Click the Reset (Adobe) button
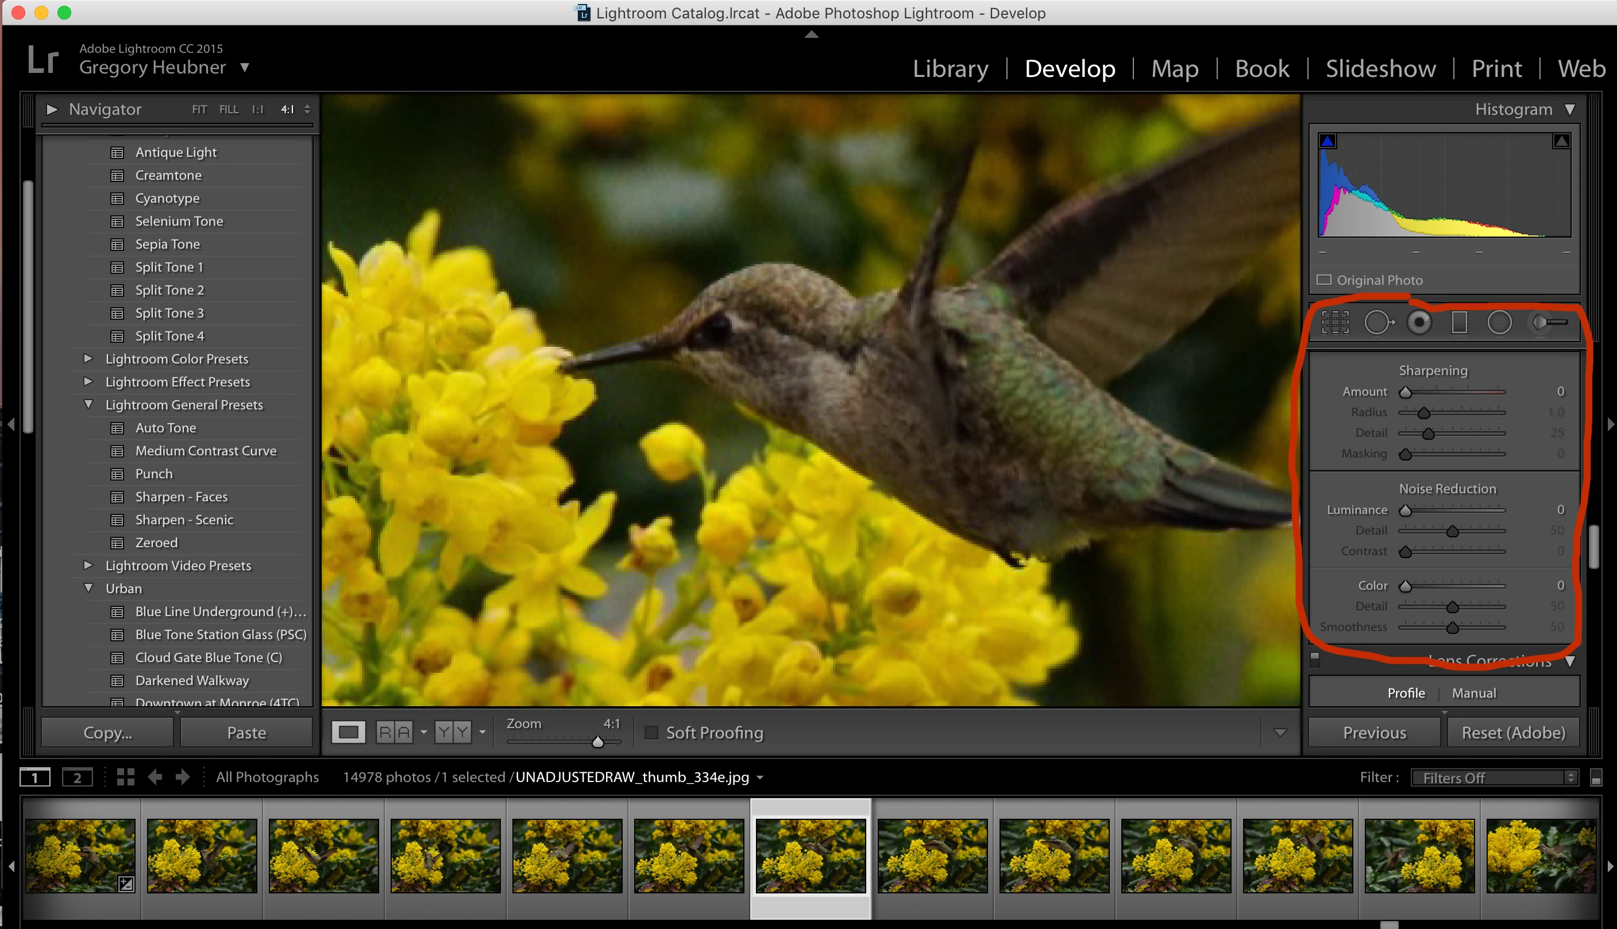 click(x=1513, y=733)
